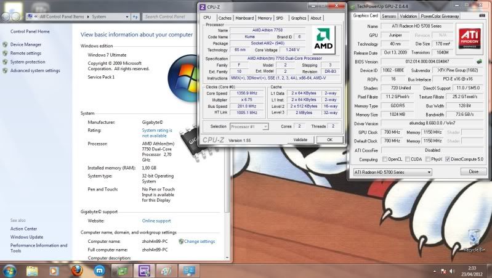
Task: Switch to Paint taskbar button
Action: point(166,271)
